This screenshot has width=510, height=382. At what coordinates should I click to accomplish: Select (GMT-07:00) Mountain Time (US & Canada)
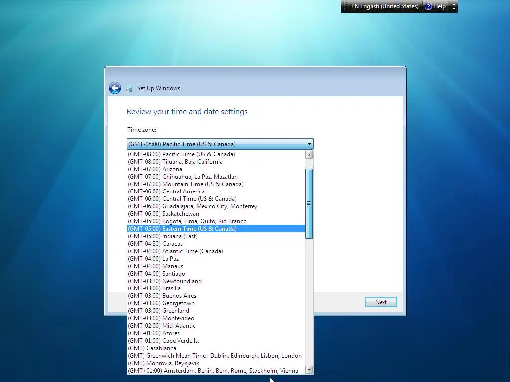tap(216, 184)
